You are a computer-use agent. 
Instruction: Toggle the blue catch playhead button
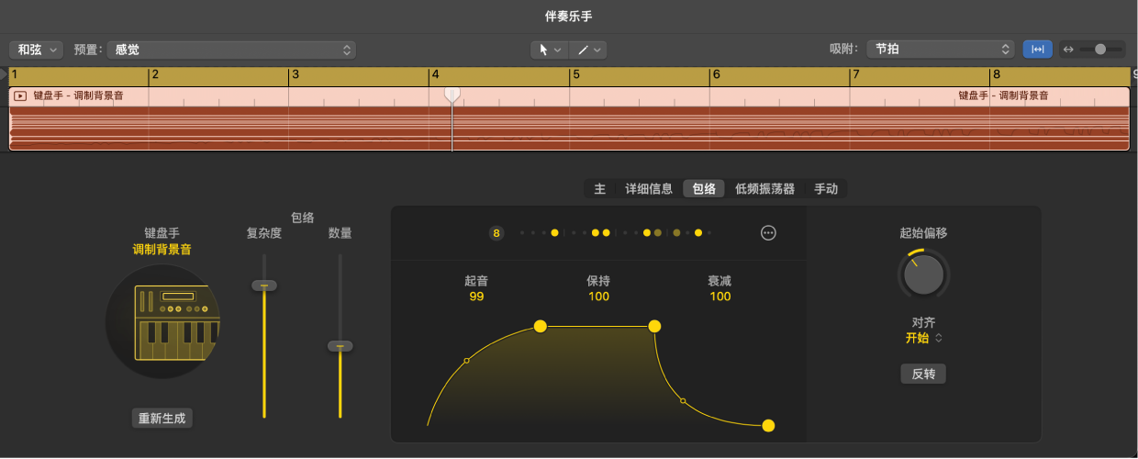point(1037,50)
